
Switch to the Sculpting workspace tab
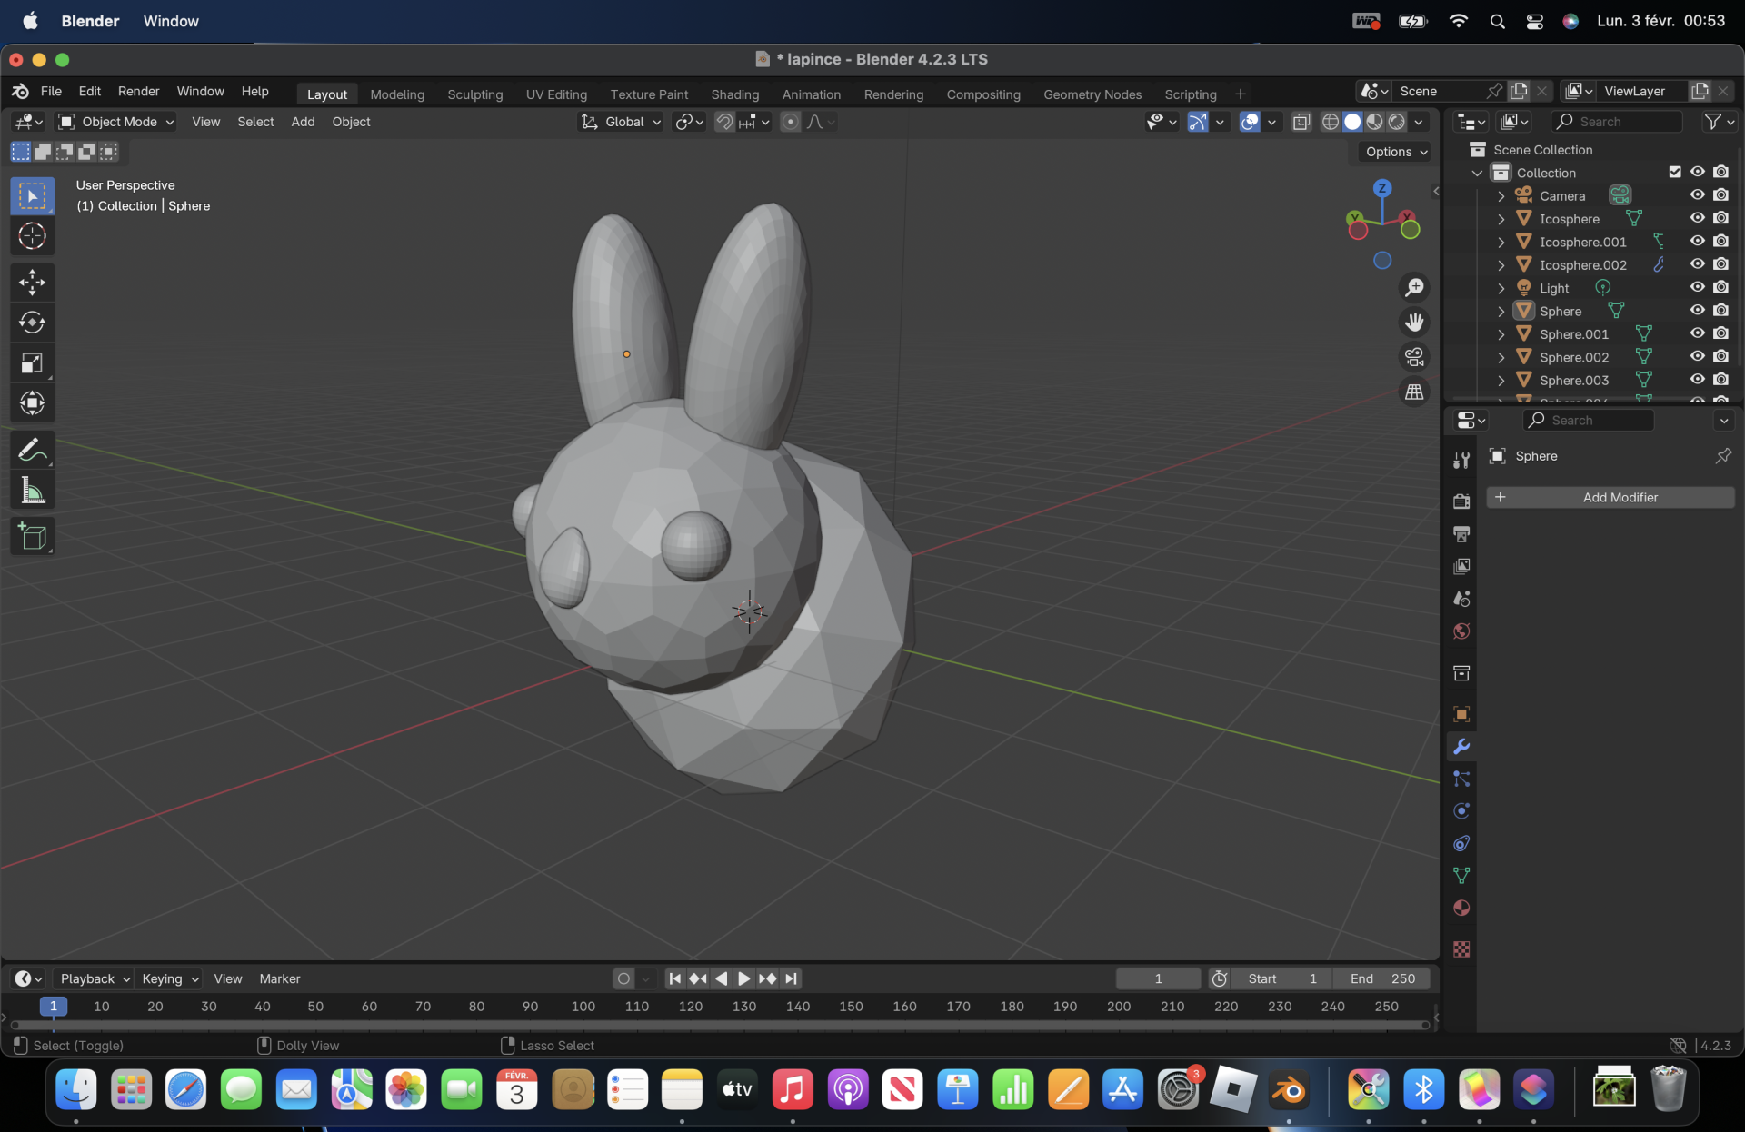474,94
